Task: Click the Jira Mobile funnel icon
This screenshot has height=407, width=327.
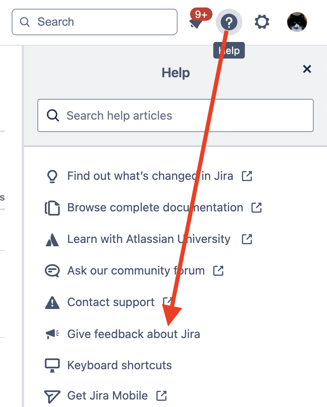Action: [x=52, y=395]
